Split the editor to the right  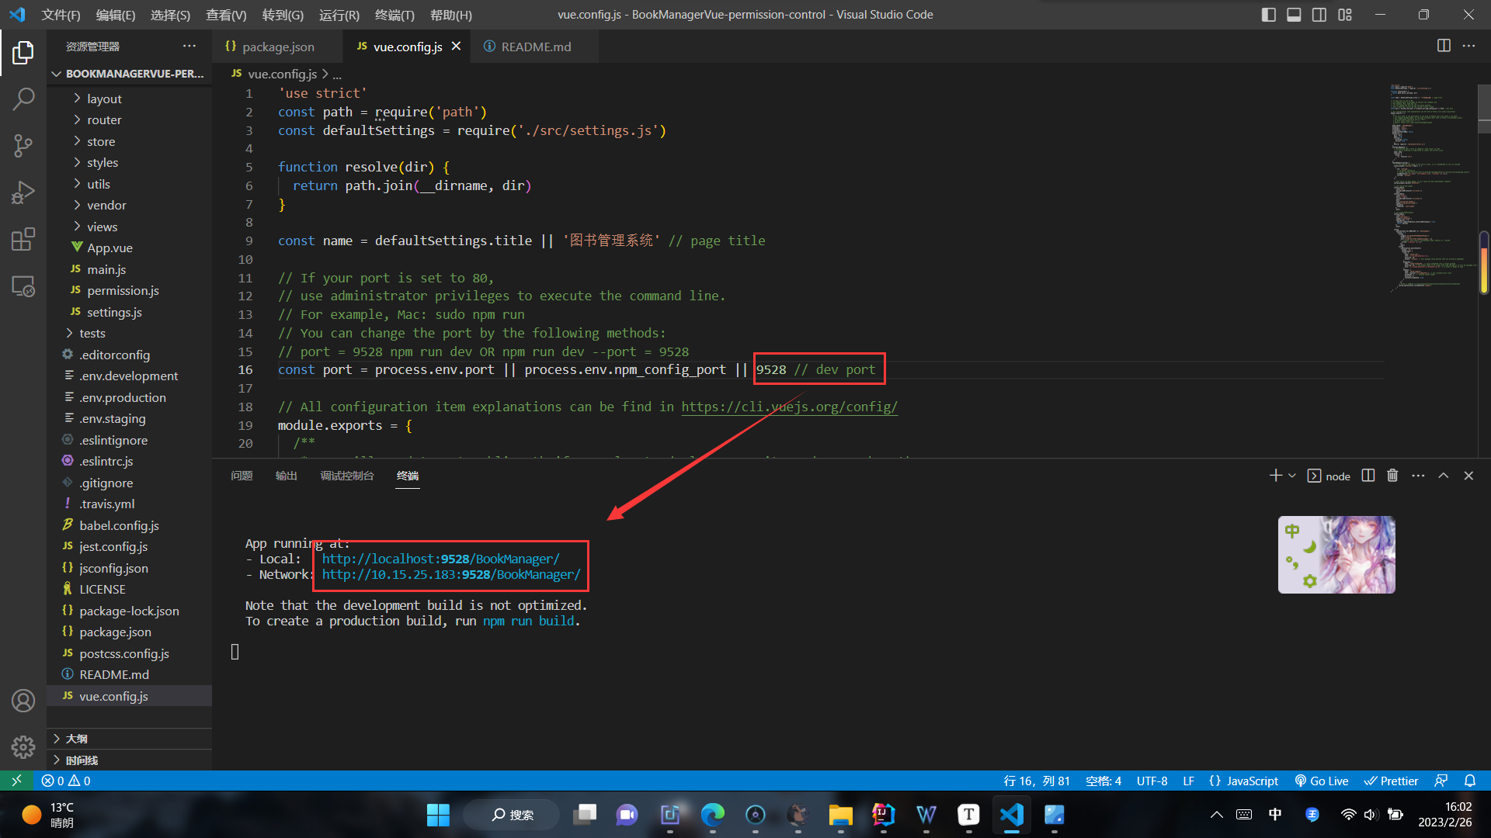pyautogui.click(x=1444, y=46)
